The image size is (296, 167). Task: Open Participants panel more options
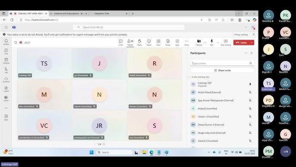246,53
